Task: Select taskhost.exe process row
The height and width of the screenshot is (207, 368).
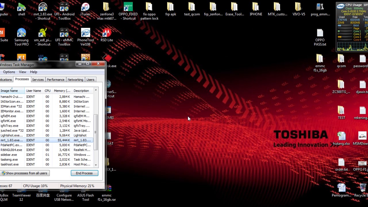Action: pyautogui.click(x=47, y=164)
